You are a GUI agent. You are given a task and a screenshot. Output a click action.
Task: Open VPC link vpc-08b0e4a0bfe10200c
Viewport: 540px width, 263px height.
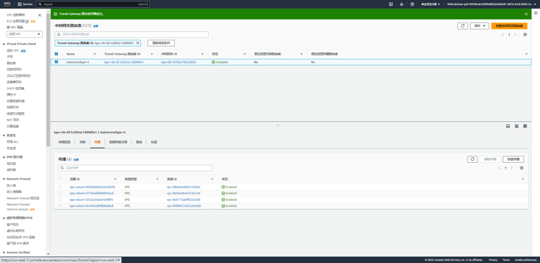pos(183,187)
